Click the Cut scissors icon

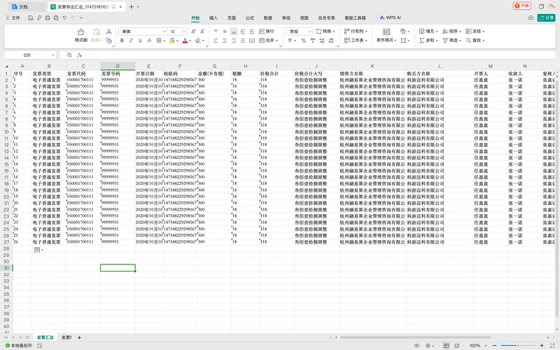click(109, 31)
